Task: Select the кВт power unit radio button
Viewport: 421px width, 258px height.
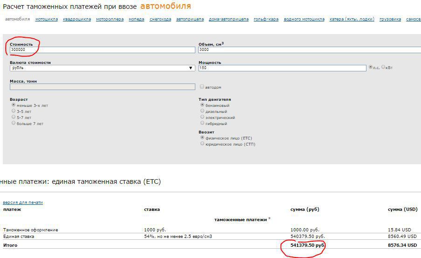Action: pyautogui.click(x=384, y=67)
